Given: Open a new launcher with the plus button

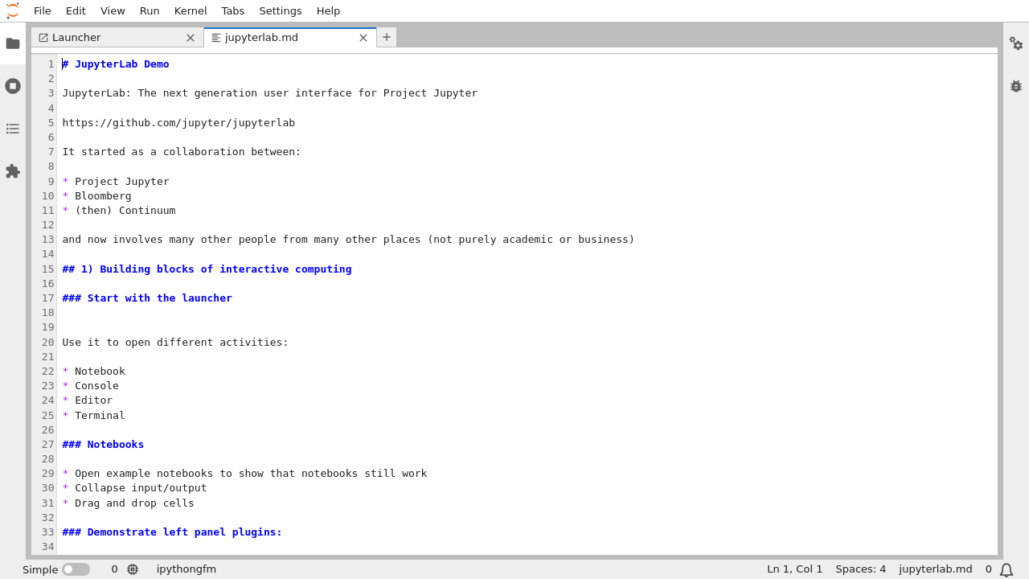Looking at the screenshot, I should (x=386, y=37).
